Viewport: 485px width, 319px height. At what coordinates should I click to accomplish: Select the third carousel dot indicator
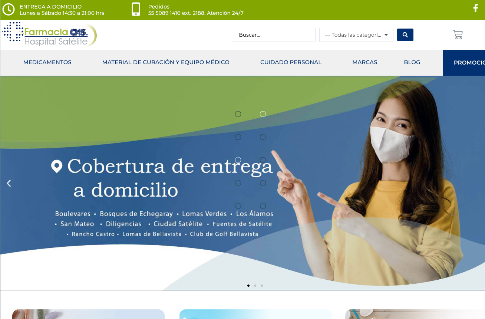pyautogui.click(x=262, y=286)
